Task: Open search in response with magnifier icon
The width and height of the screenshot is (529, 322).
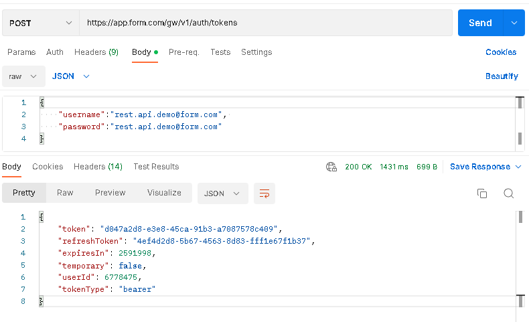Action: click(508, 193)
